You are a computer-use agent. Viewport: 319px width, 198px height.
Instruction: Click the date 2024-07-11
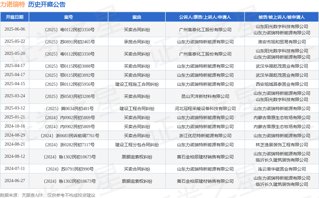[15, 168]
